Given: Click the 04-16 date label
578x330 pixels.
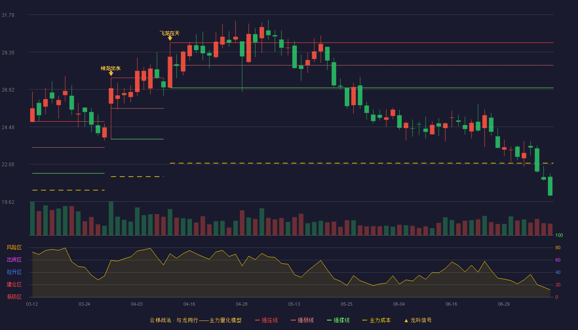Looking at the screenshot, I should click(x=189, y=304).
